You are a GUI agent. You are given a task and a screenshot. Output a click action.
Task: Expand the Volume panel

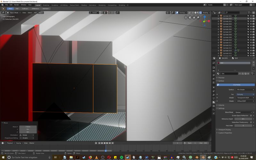220,105
